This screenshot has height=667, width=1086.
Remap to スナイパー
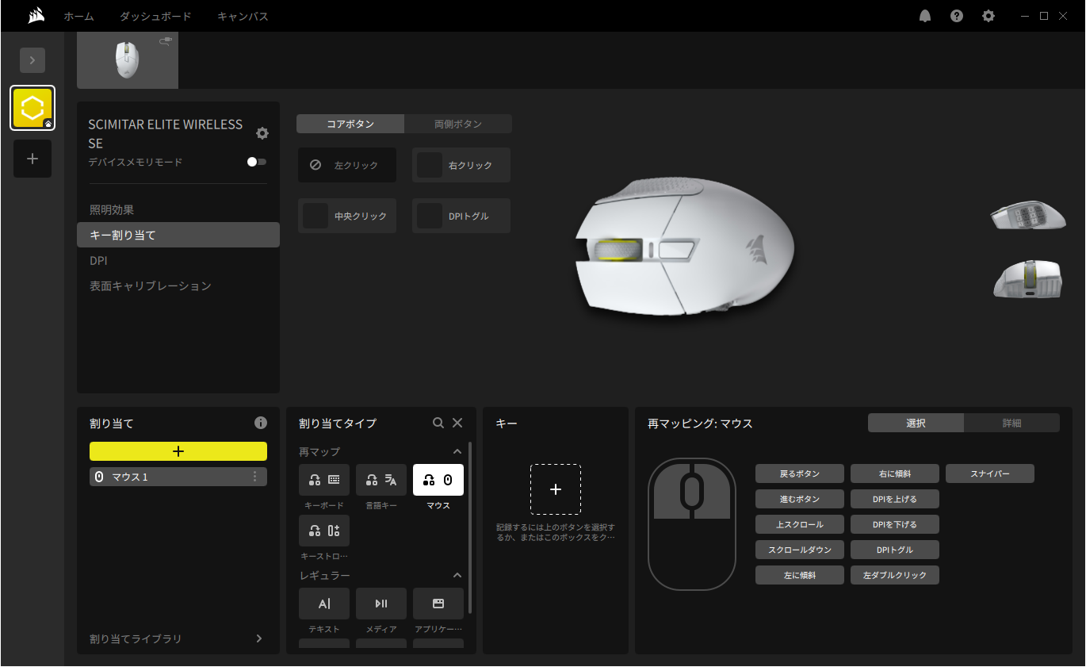[x=990, y=473]
